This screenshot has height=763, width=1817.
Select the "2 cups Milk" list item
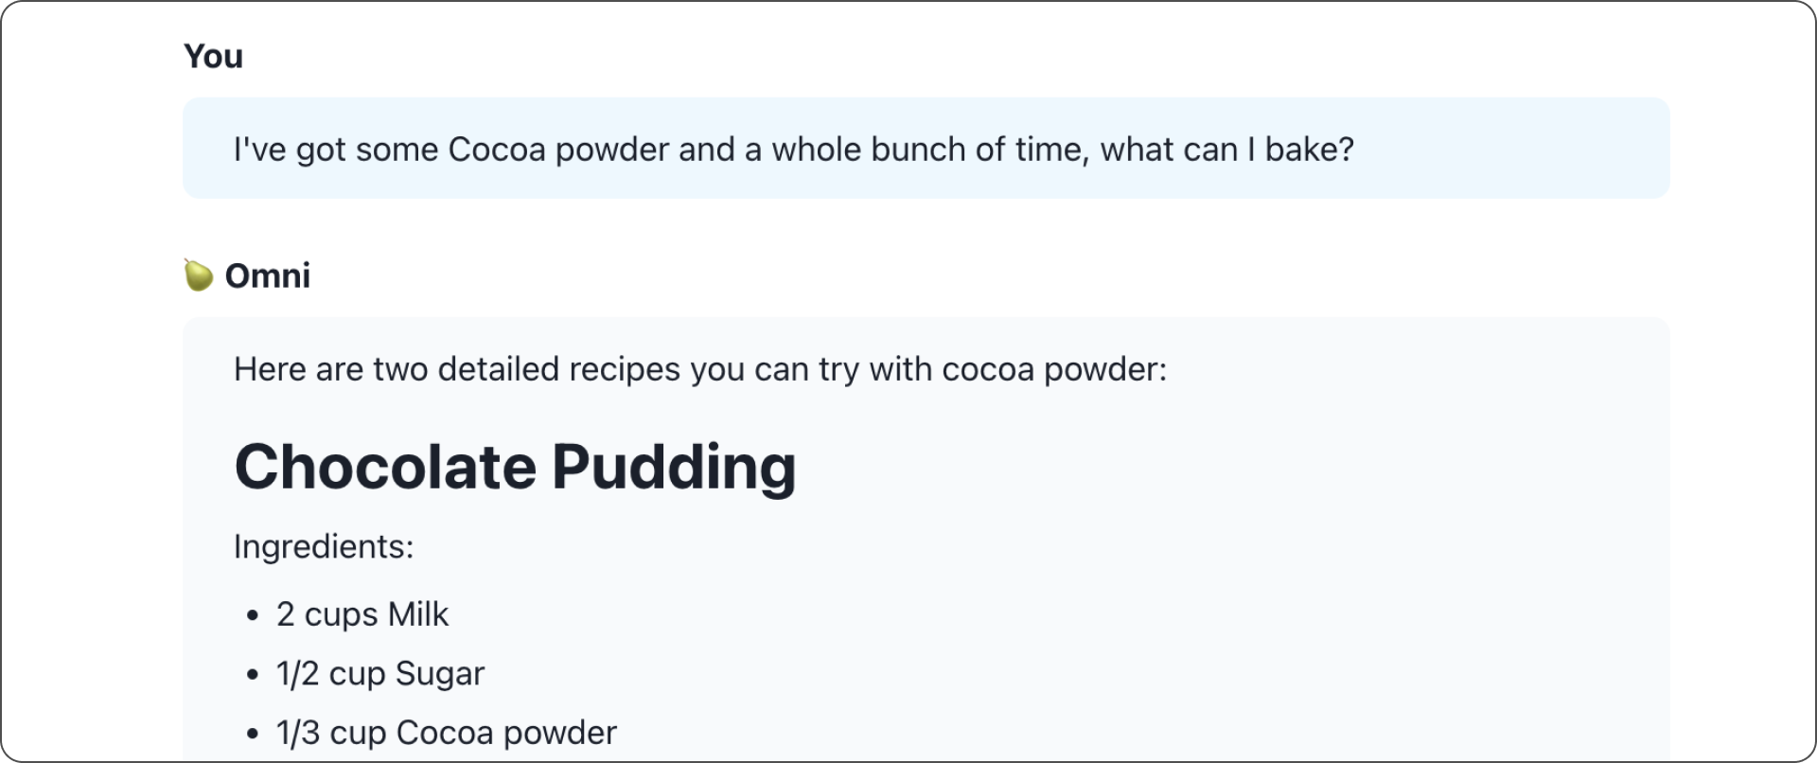pos(362,614)
